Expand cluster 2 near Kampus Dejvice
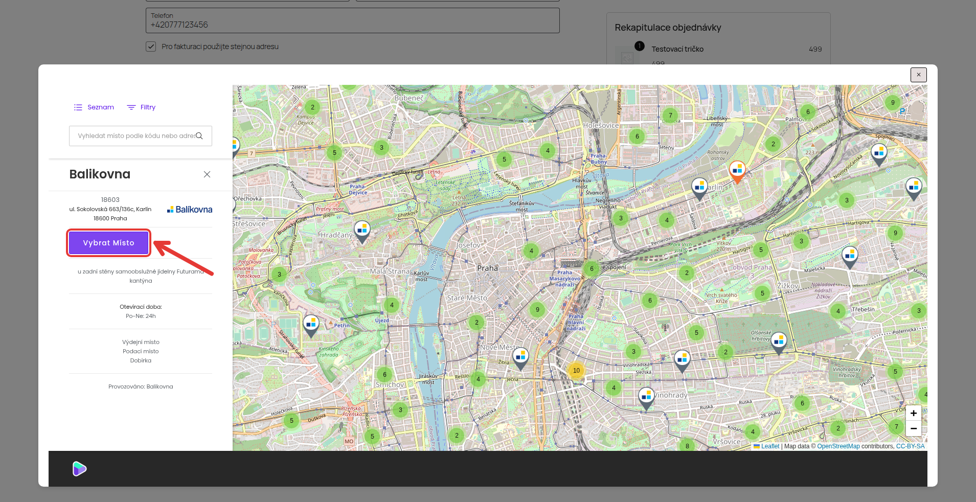The height and width of the screenshot is (502, 976). 312,107
